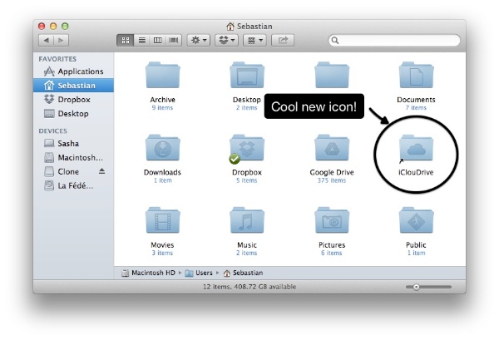This screenshot has height=340, width=499.
Task: Open the Action gear dropdown menu
Action: click(x=199, y=41)
